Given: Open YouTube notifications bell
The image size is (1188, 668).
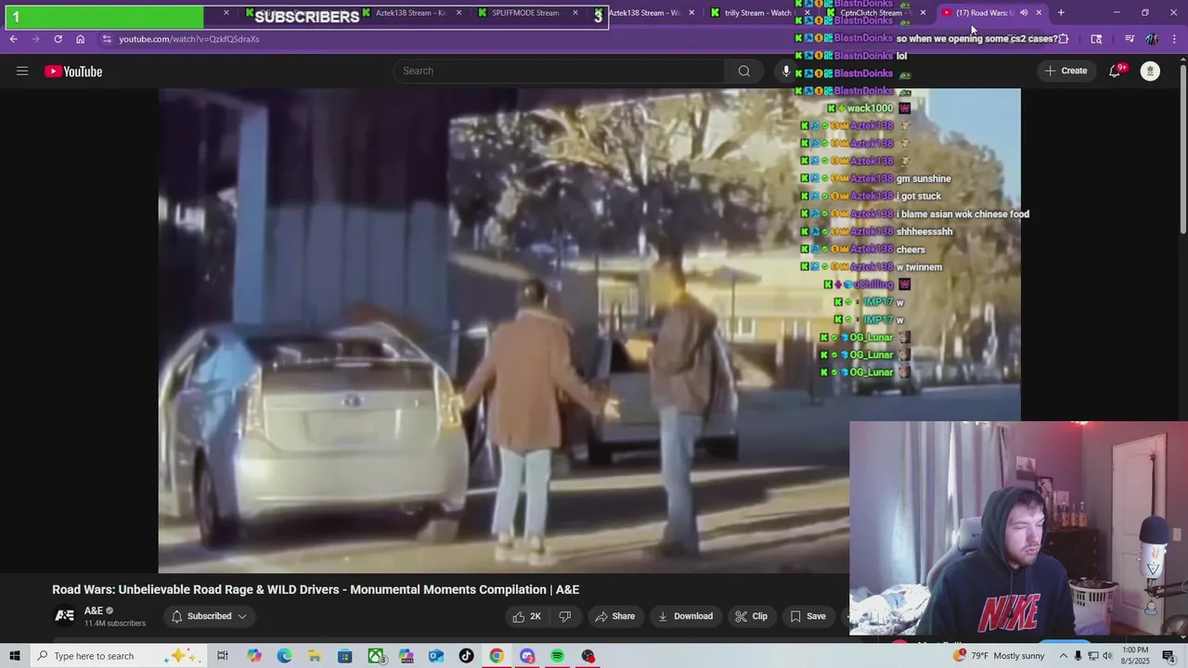Looking at the screenshot, I should coord(1116,71).
